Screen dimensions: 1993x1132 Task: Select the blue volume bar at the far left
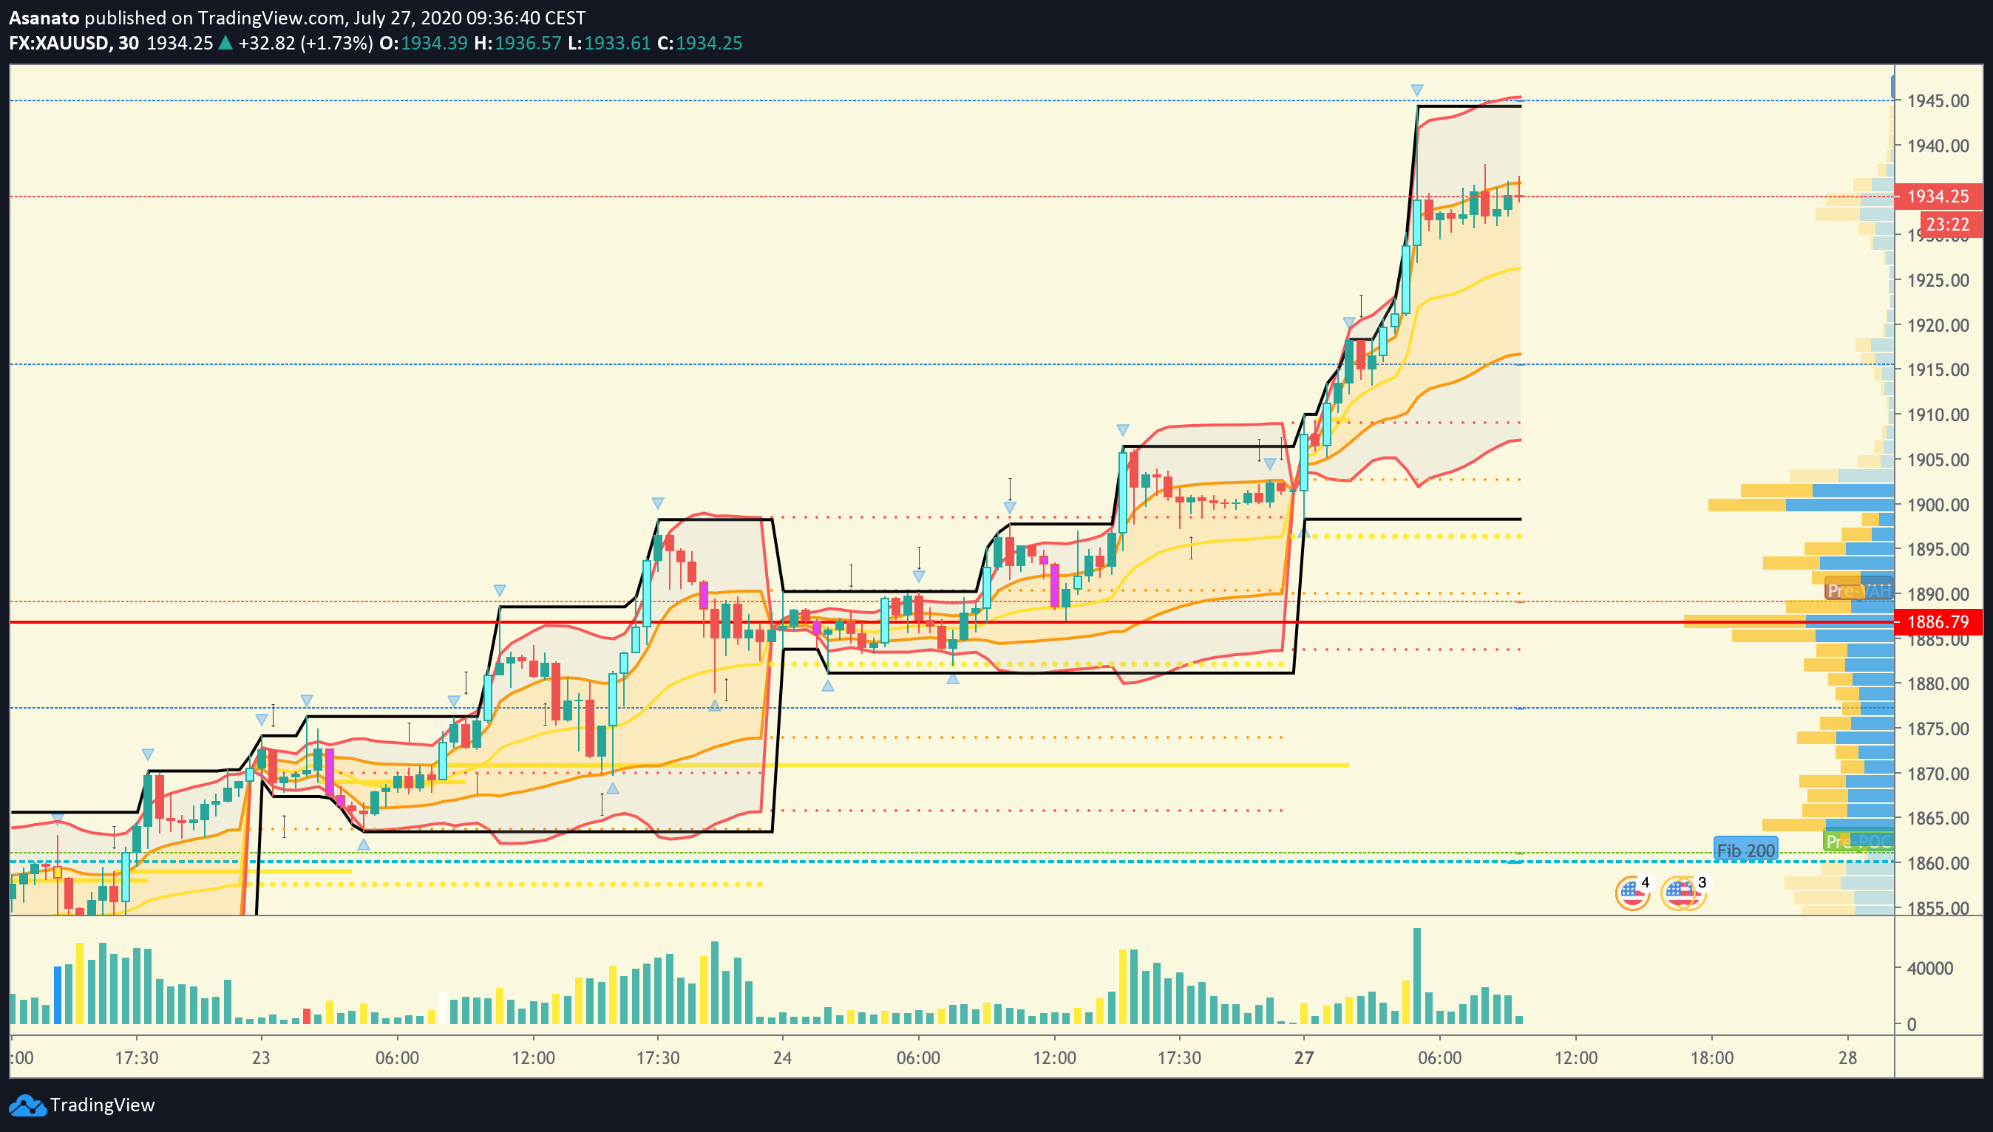click(57, 995)
